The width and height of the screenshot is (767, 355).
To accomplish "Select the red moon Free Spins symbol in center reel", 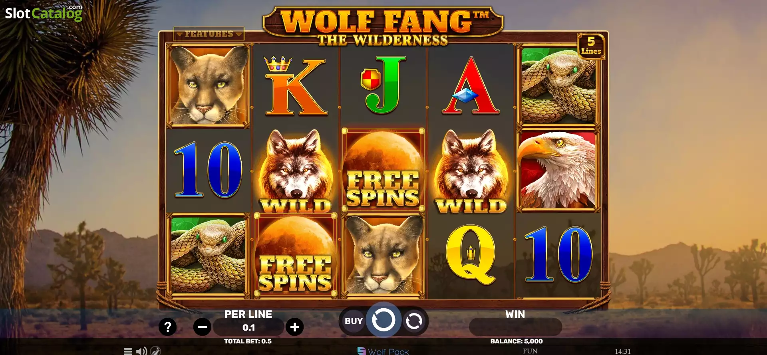I will click(383, 170).
